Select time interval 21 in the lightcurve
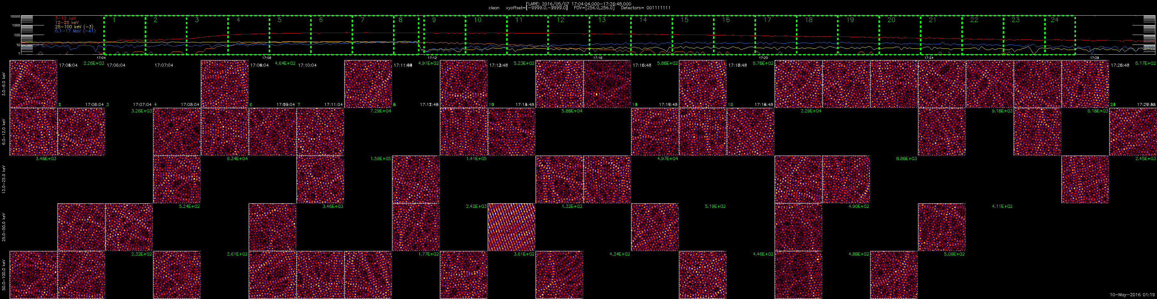This screenshot has width=1157, height=299. pos(941,35)
